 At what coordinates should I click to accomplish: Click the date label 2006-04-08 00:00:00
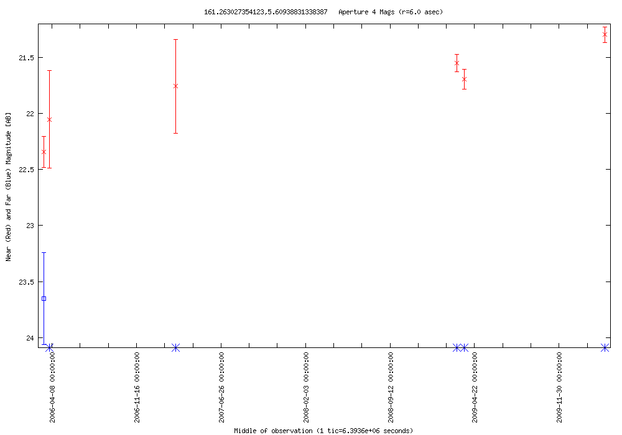52,387
